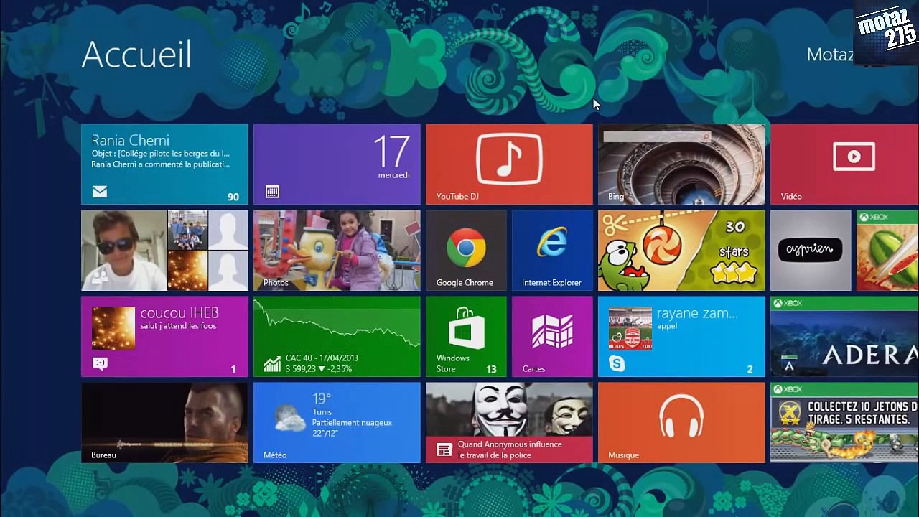This screenshot has height=517, width=919.
Task: Open the Vidéo app tile
Action: (x=844, y=164)
